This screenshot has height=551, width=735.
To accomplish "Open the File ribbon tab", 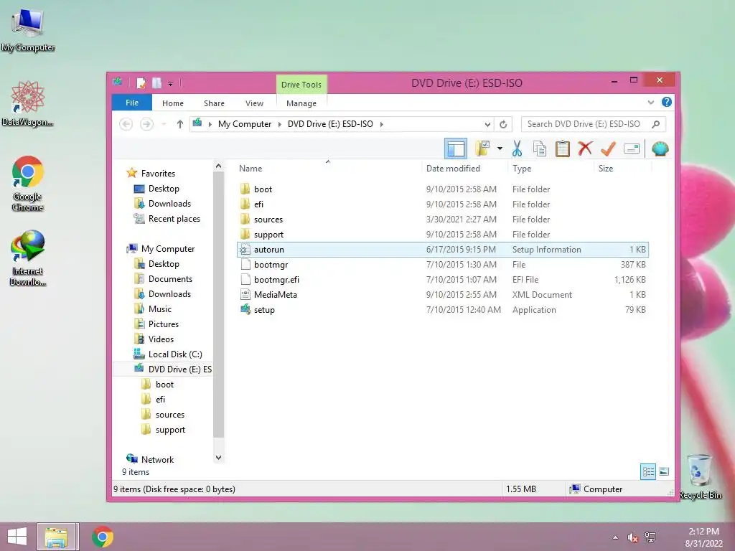I will tap(132, 103).
